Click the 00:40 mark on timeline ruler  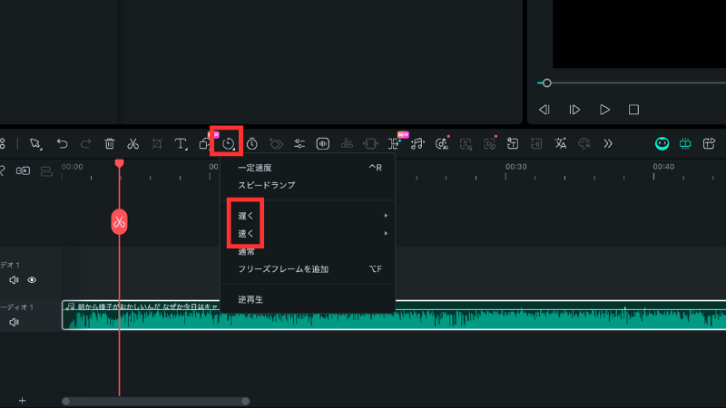[663, 167]
